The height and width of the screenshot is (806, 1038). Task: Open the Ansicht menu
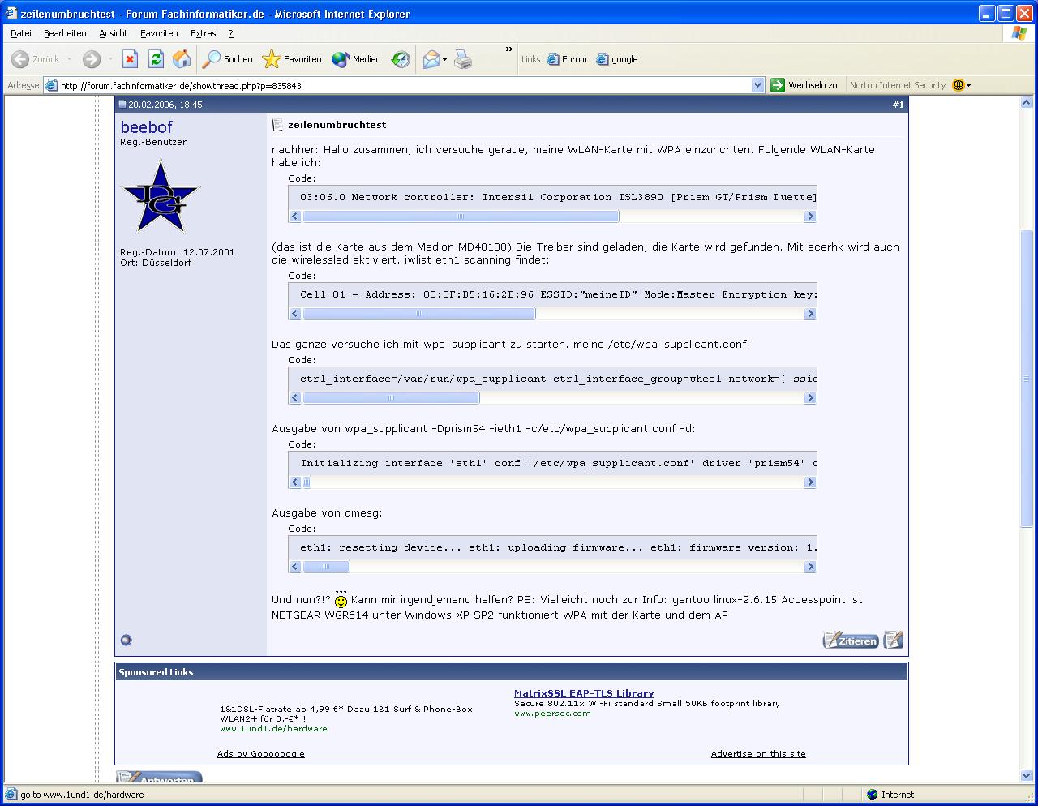point(114,33)
